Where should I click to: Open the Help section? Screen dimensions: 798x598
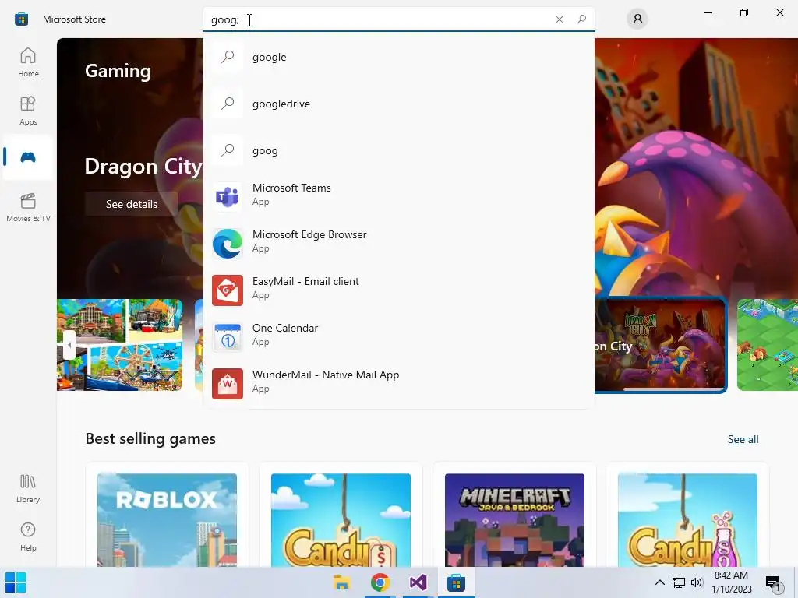[x=28, y=536]
